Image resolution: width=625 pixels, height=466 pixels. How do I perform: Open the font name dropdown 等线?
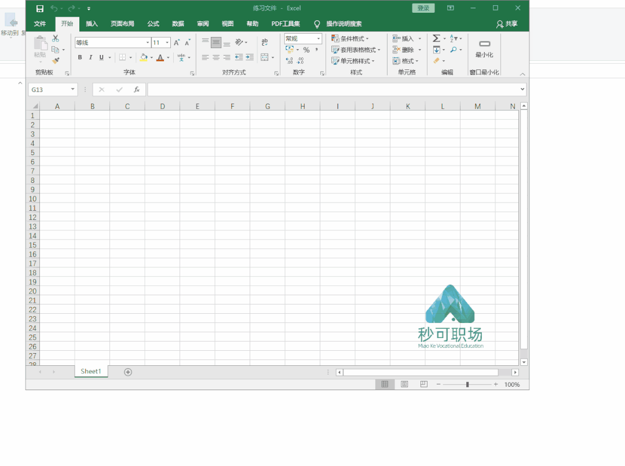click(x=148, y=43)
